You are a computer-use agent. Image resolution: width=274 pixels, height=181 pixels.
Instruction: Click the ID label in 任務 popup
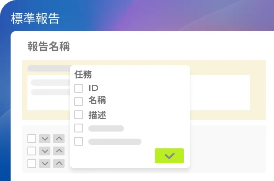[94, 88]
